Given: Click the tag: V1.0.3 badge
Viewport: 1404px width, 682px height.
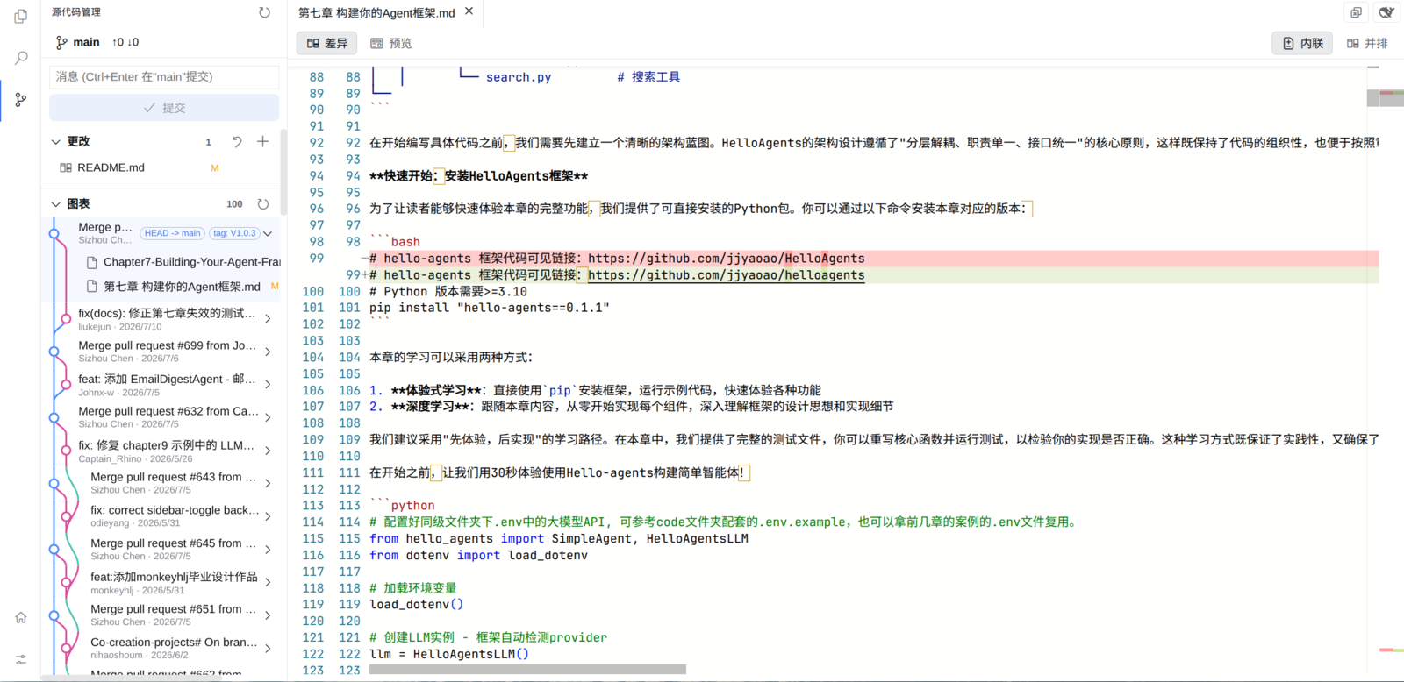Looking at the screenshot, I should [x=234, y=233].
